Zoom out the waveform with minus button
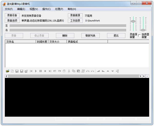The width and height of the screenshot is (154, 126). tap(147, 76)
